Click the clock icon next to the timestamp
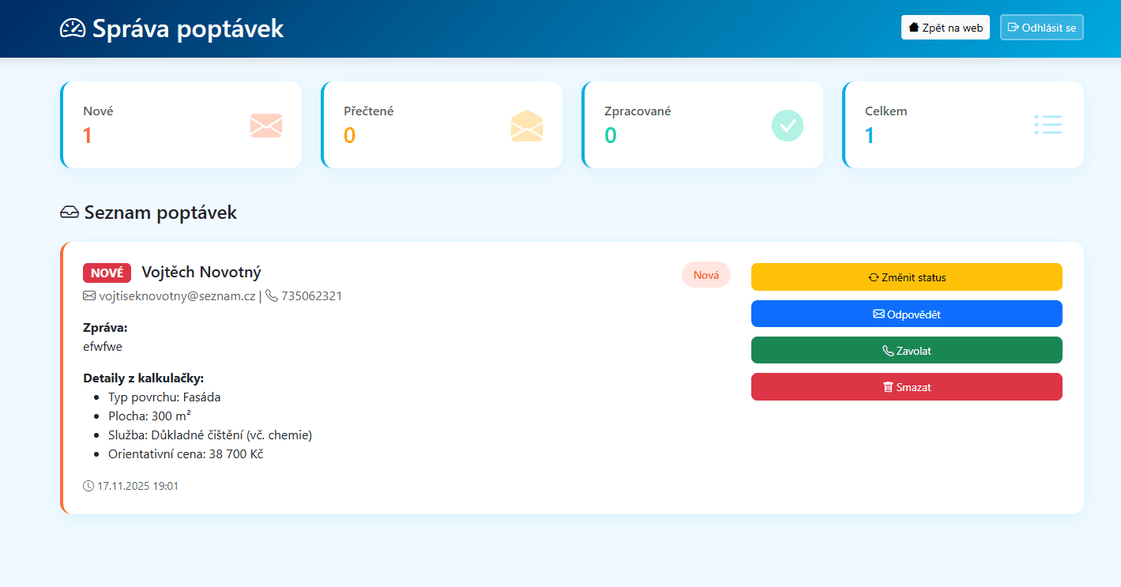This screenshot has width=1121, height=587. 88,485
